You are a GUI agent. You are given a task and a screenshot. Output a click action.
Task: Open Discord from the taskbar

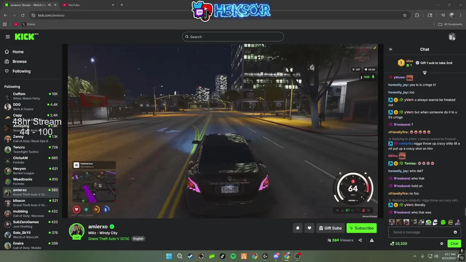coord(276,256)
